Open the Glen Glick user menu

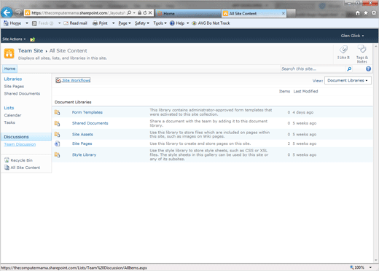coord(352,36)
